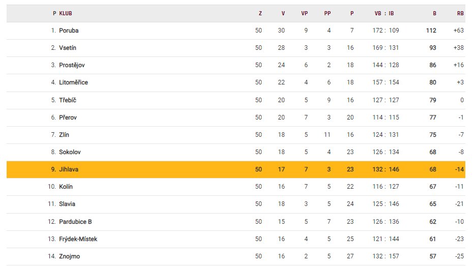Screen dimensions: 475x267
Task: Click Poruba's 112 points value
Action: 431,31
